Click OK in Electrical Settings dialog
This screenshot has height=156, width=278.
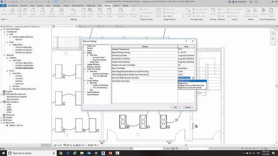[175, 107]
